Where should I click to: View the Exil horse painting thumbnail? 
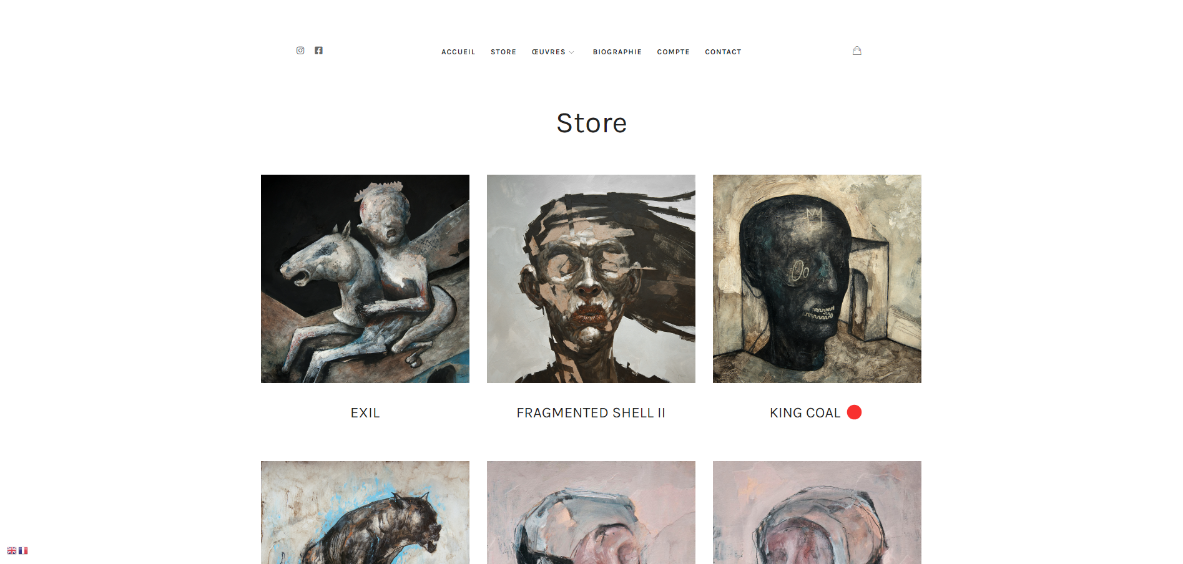pos(365,279)
